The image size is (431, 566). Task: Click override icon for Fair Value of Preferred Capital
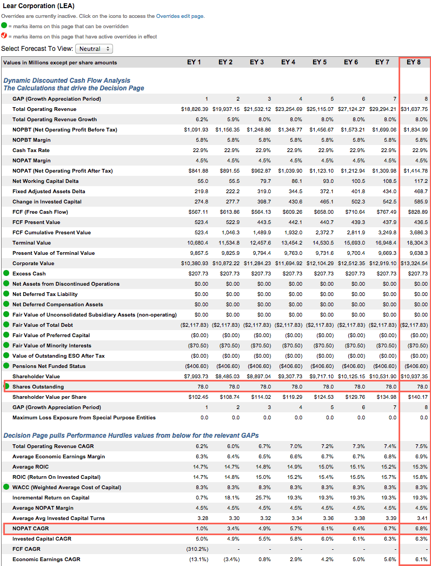coord(6,335)
